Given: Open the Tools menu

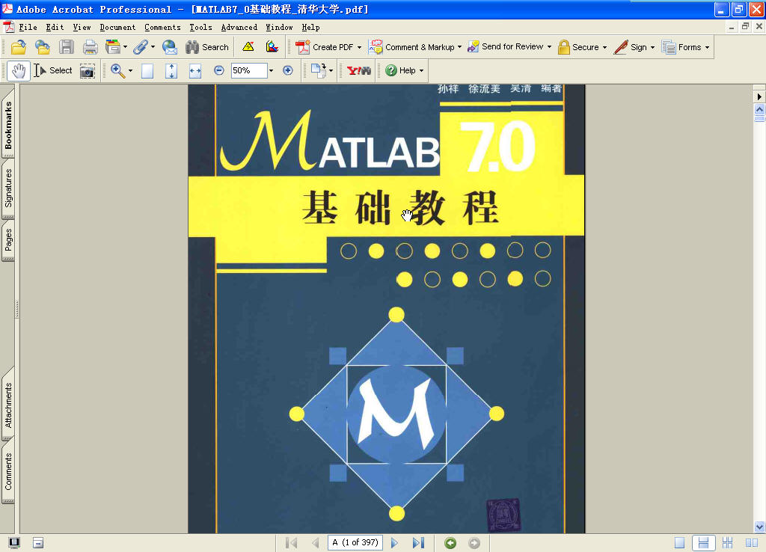Looking at the screenshot, I should coord(200,28).
